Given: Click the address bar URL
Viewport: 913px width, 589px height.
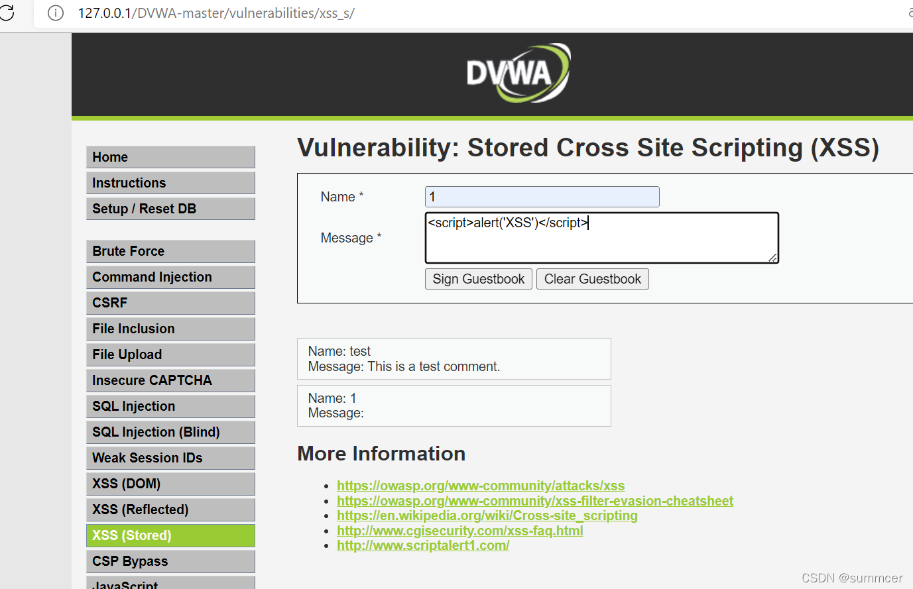Looking at the screenshot, I should tap(216, 13).
